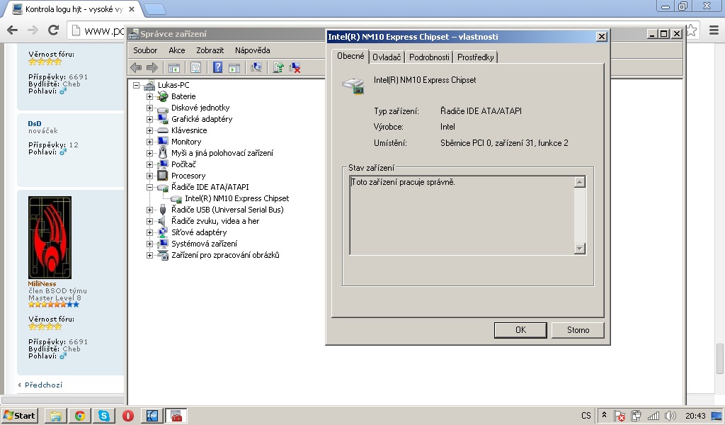The image size is (725, 425).
Task: Open Opera browser from the taskbar
Action: pos(128,416)
